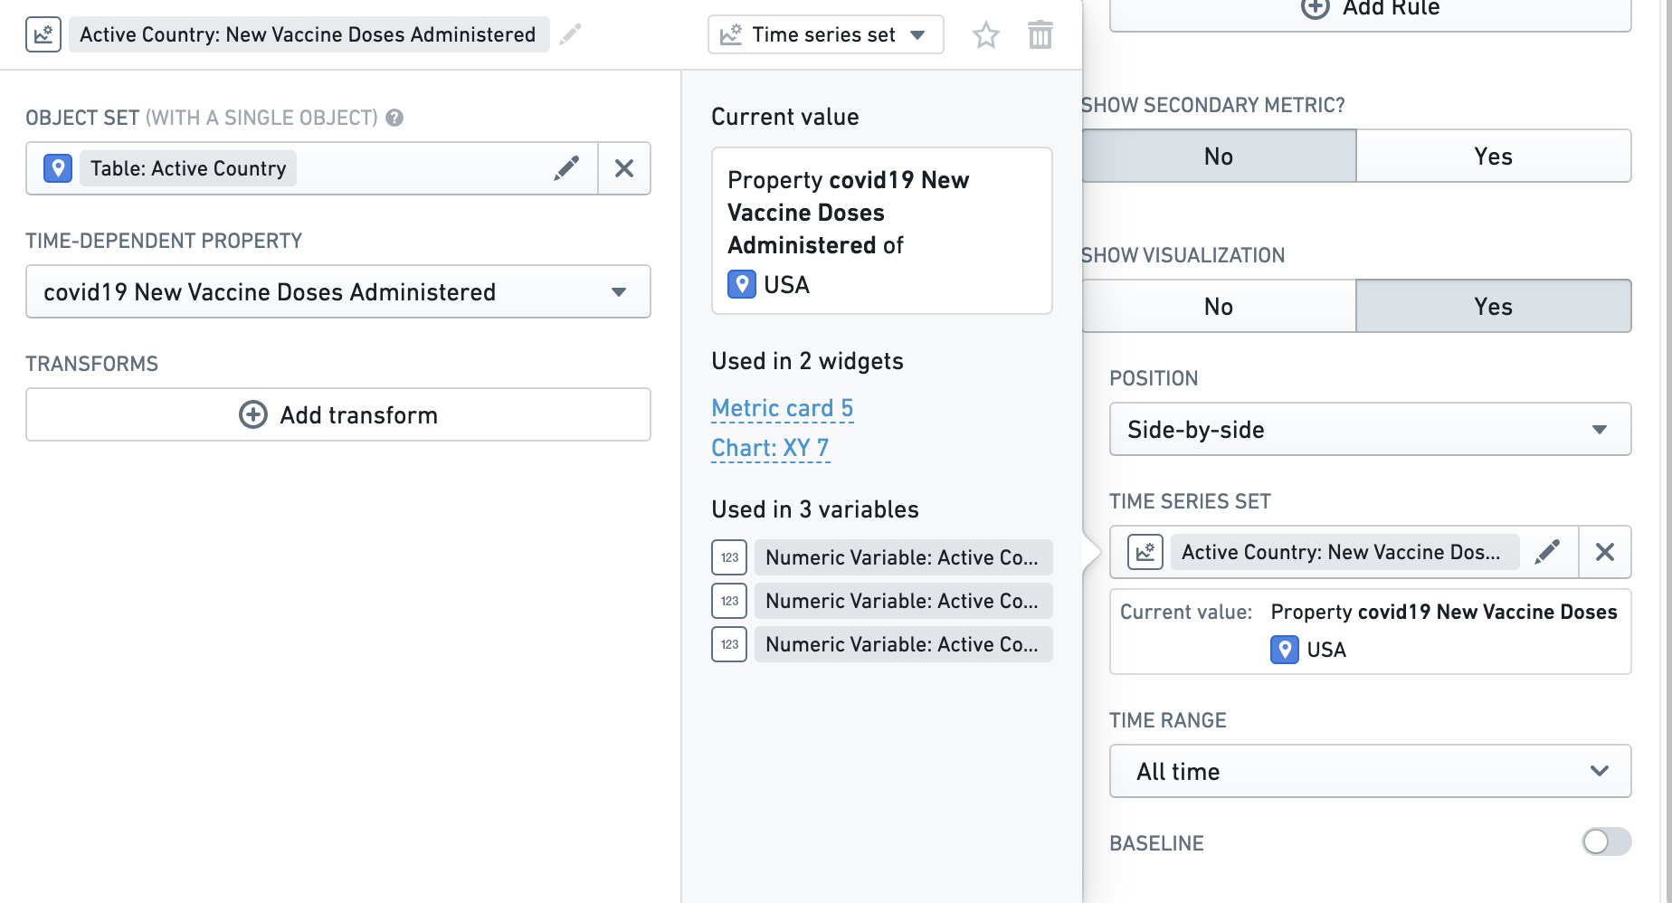
Task: Click third numeric variable 123 icon
Action: click(729, 644)
